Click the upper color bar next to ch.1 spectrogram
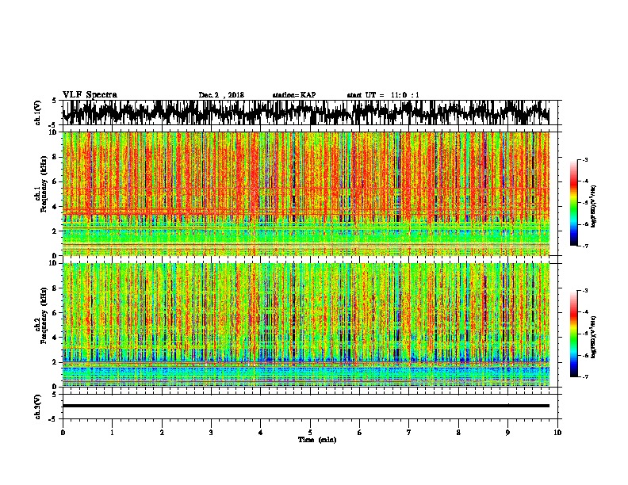The image size is (628, 485). (x=574, y=203)
